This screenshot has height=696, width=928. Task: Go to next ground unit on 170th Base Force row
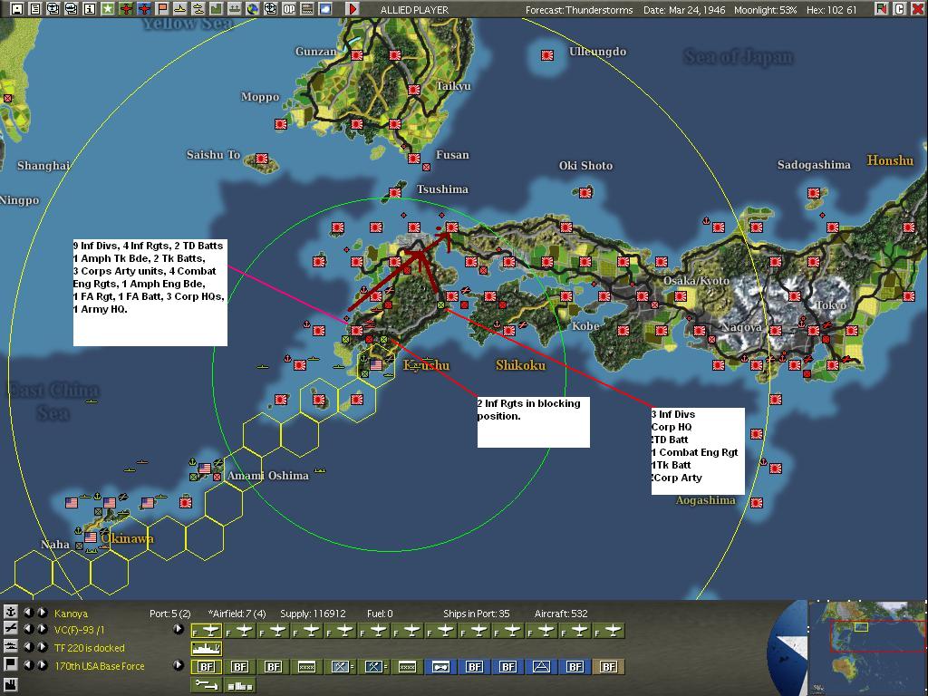pos(42,664)
